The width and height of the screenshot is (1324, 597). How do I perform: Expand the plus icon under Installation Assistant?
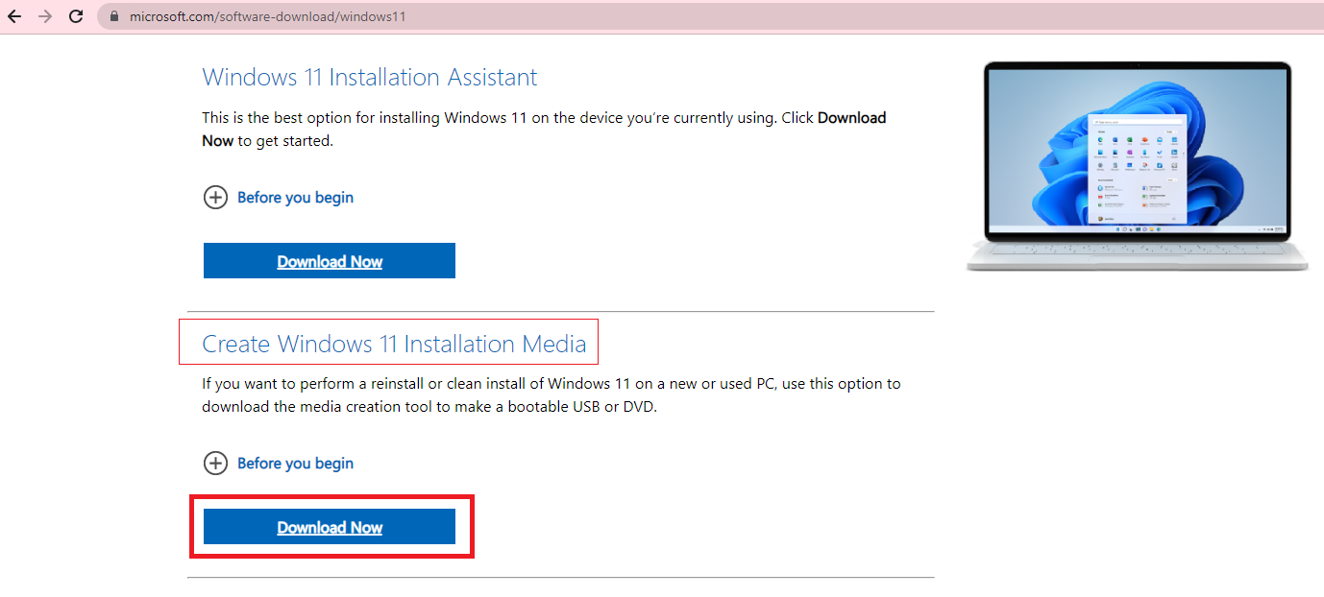pyautogui.click(x=215, y=198)
